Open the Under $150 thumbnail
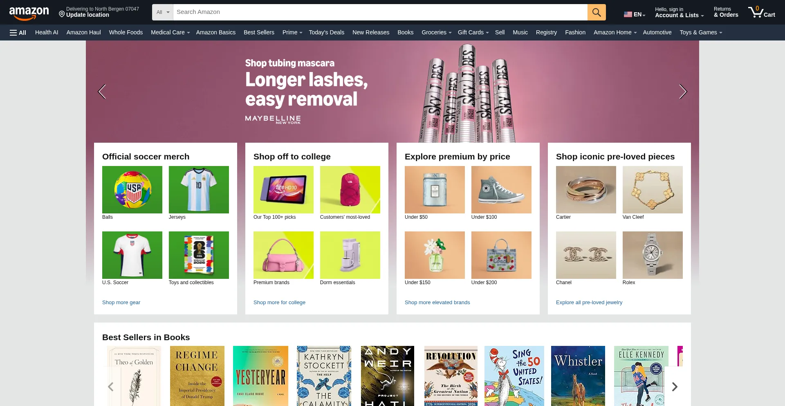 coord(435,255)
